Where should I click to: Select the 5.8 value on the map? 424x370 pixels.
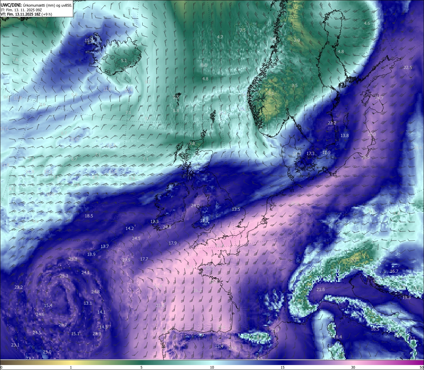(176, 111)
